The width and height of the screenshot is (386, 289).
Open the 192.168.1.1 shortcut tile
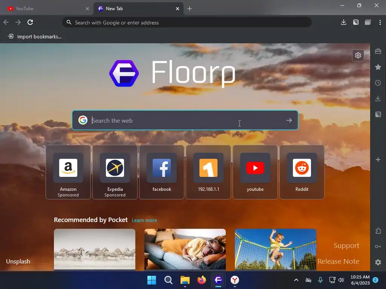[x=208, y=172]
